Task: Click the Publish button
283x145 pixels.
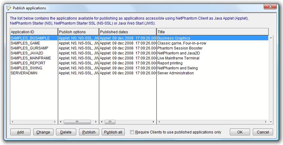Action: pyautogui.click(x=89, y=132)
